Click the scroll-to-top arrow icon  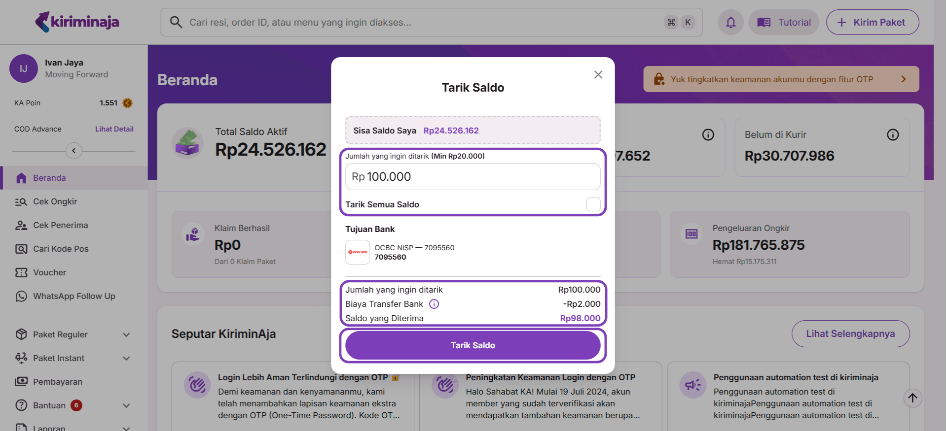click(912, 398)
